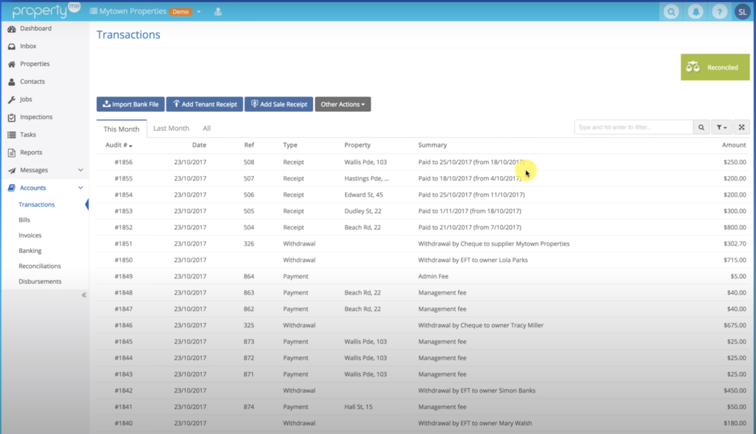Screen dimensions: 756x434
Task: Click the magnifier in the filter field
Action: pos(701,127)
